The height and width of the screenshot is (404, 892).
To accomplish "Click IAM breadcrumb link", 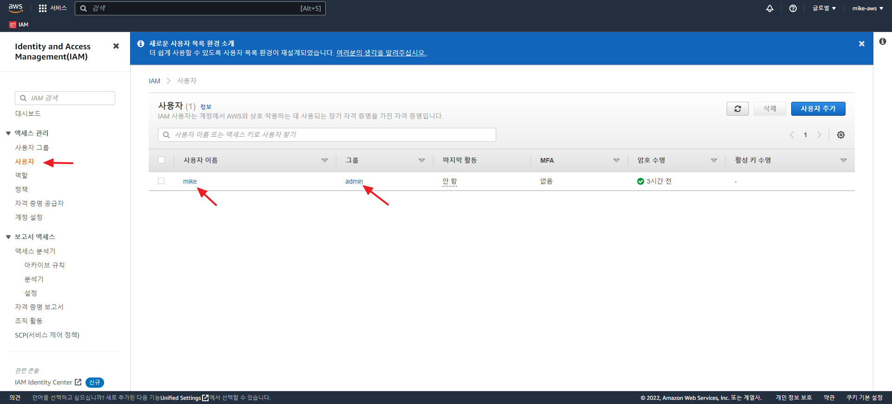I will [x=154, y=81].
